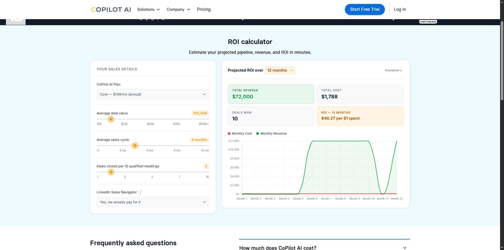Image resolution: width=504 pixels, height=250 pixels.
Task: Expand How much does CoPilot AI cost
Action: (x=324, y=248)
